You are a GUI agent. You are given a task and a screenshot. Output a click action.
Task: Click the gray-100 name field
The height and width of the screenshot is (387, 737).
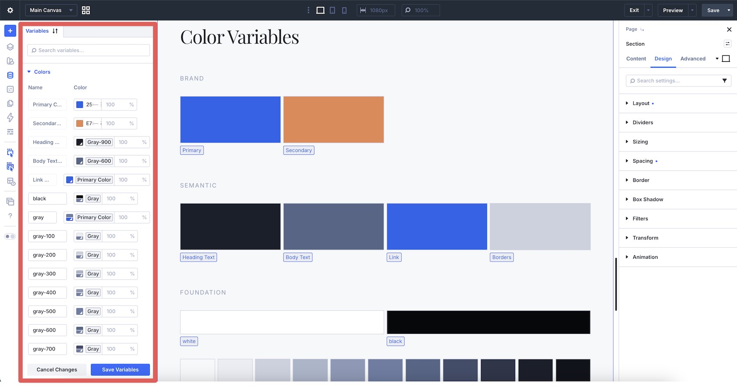[x=47, y=236]
